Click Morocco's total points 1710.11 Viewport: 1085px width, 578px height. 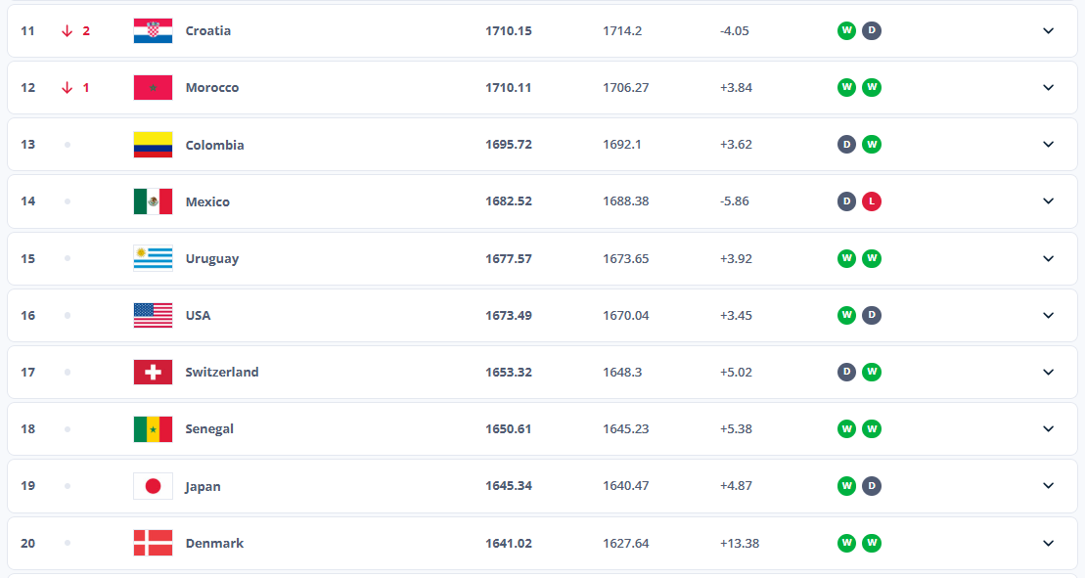point(509,87)
